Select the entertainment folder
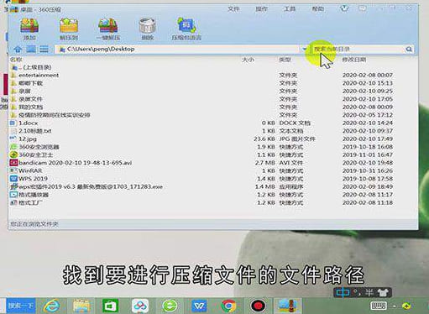This screenshot has height=314, width=429. click(39, 76)
